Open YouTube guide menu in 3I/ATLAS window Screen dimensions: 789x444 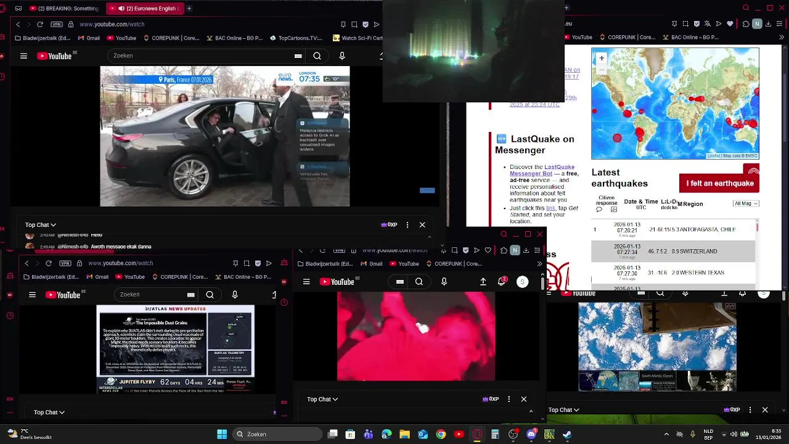point(32,295)
